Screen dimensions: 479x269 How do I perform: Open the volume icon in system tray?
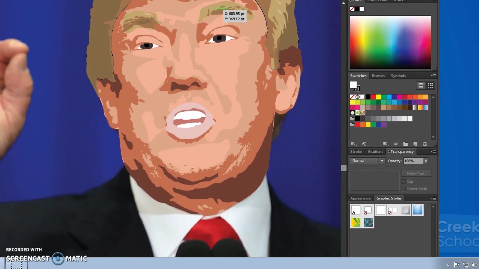(475, 265)
